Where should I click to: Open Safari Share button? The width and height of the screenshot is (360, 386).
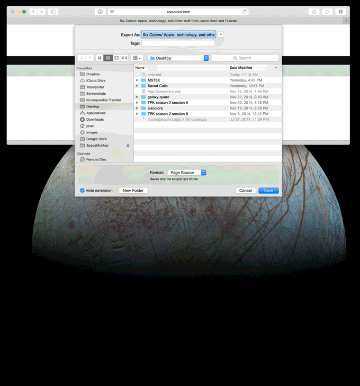314,12
